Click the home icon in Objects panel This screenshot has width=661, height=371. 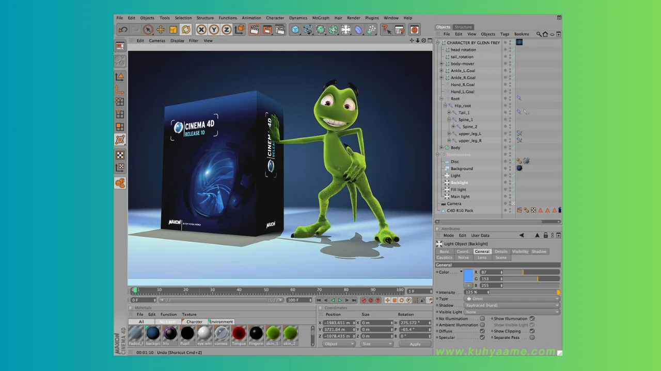click(x=546, y=34)
